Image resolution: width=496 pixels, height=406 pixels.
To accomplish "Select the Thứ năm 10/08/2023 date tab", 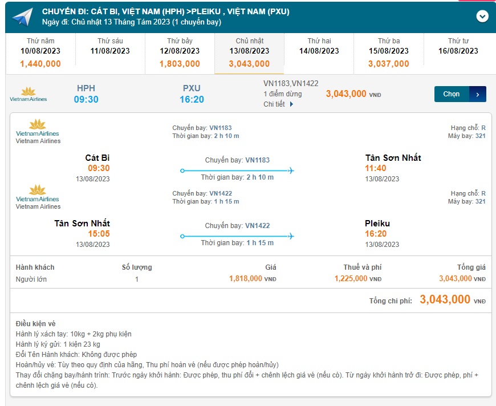I will coord(40,53).
